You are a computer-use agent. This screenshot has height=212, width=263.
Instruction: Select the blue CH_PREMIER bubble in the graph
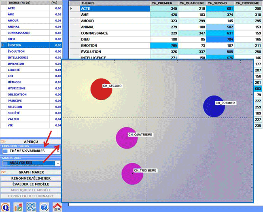point(213,106)
